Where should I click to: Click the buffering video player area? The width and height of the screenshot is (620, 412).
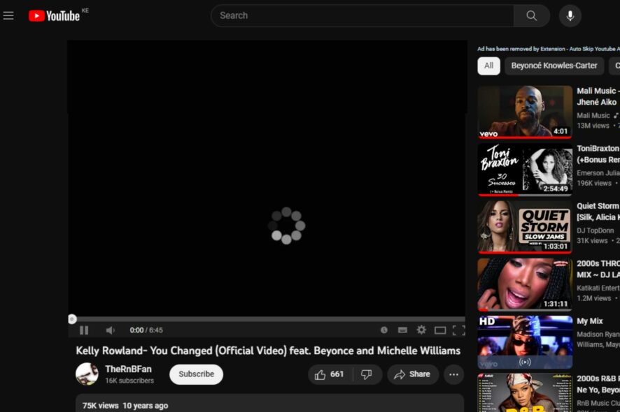pyautogui.click(x=267, y=177)
